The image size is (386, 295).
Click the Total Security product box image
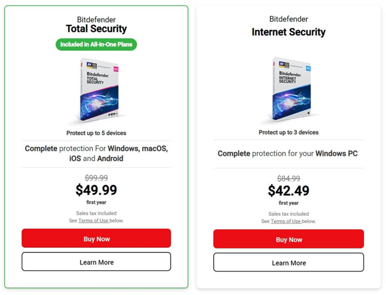tap(97, 91)
